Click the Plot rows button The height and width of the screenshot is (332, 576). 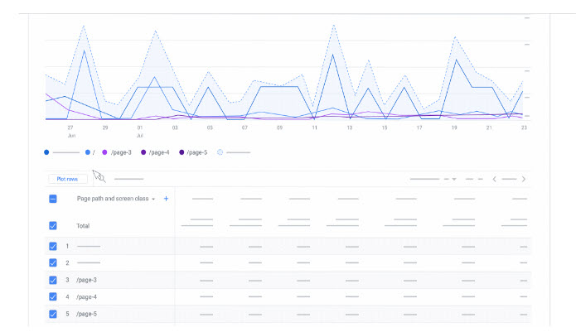pos(68,179)
